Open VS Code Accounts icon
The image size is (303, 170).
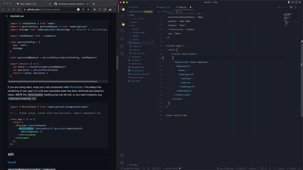(x=122, y=155)
